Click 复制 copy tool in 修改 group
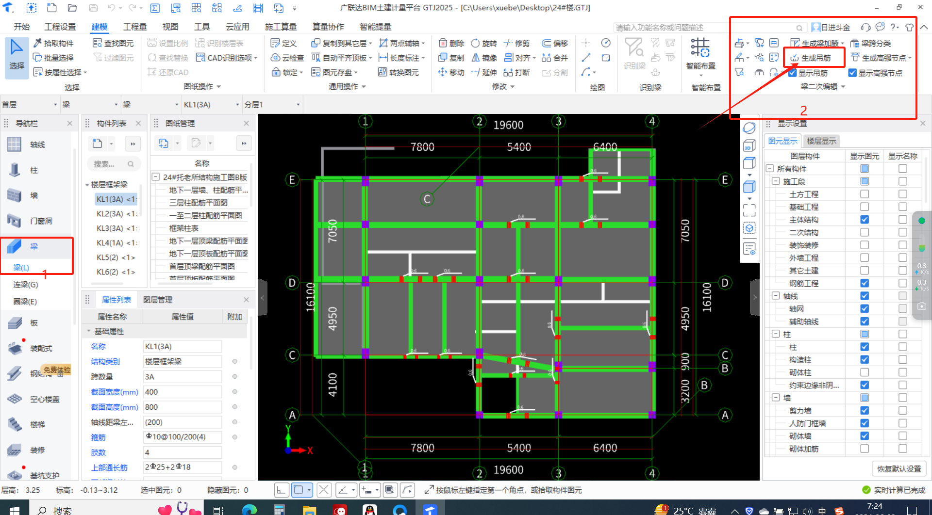The width and height of the screenshot is (932, 515). (451, 58)
